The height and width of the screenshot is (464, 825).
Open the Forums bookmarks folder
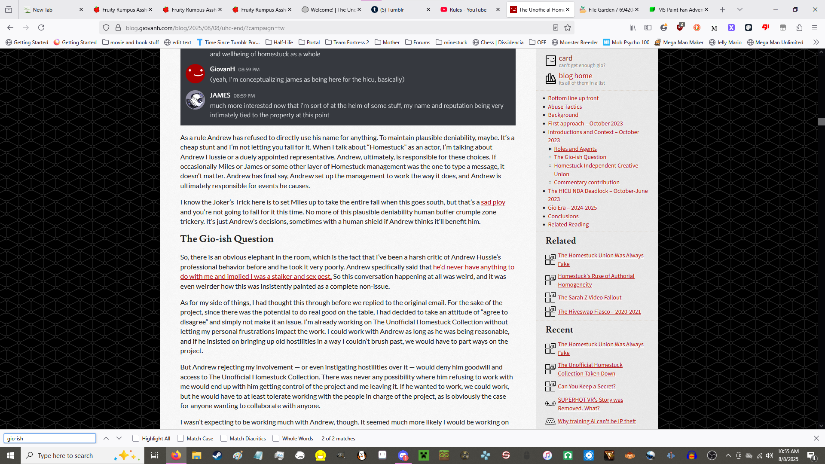[x=417, y=42]
